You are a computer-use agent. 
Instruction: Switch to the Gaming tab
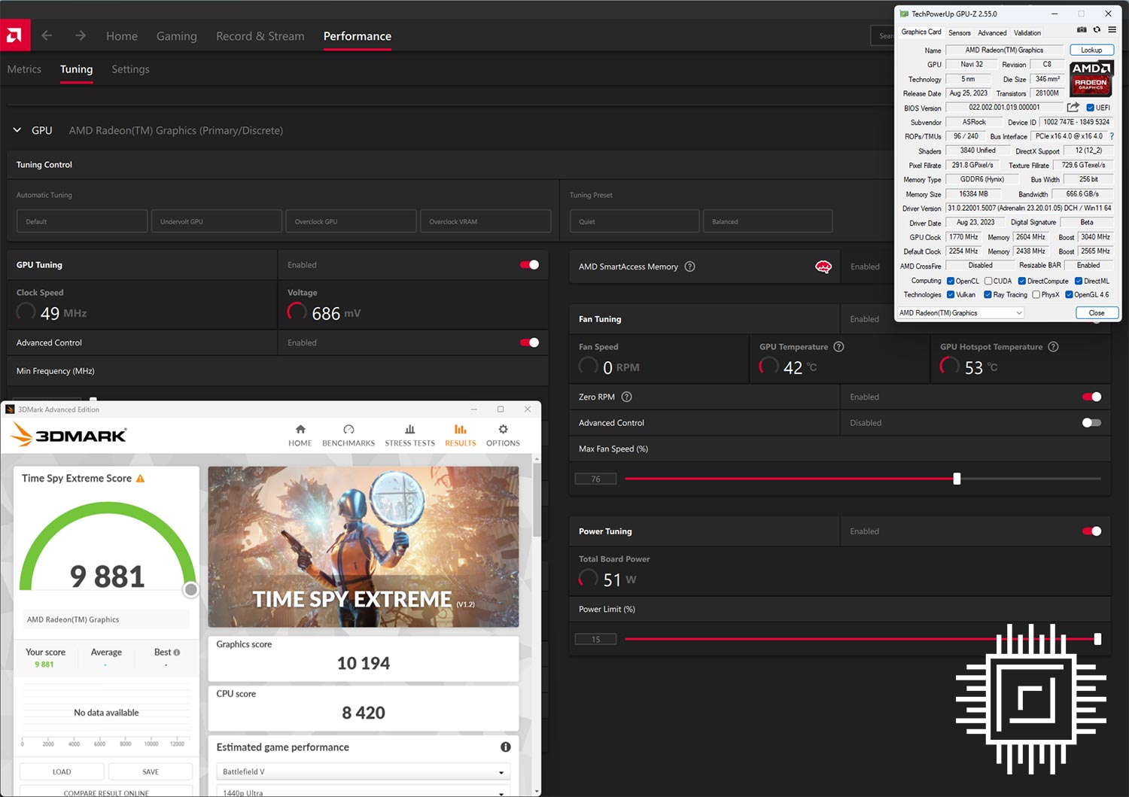(x=177, y=36)
